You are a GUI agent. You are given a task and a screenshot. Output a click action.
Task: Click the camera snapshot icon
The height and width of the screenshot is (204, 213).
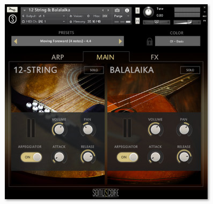click(117, 10)
